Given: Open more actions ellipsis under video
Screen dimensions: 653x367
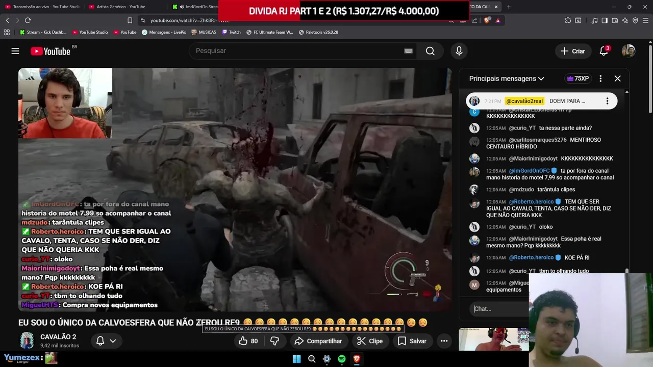Looking at the screenshot, I should (444, 341).
